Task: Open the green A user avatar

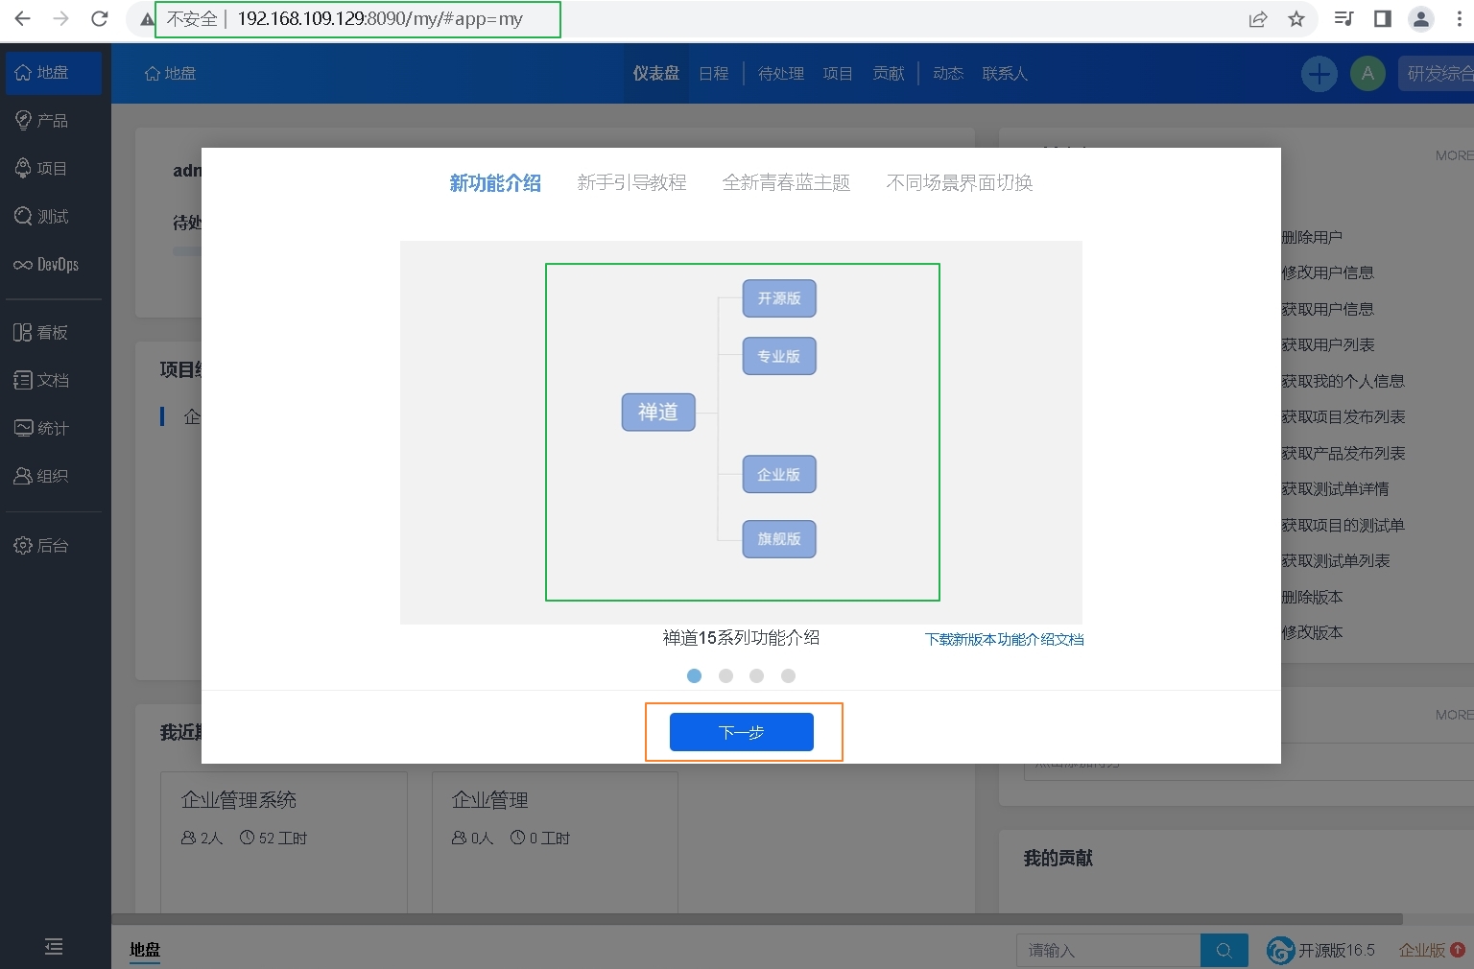Action: point(1367,74)
